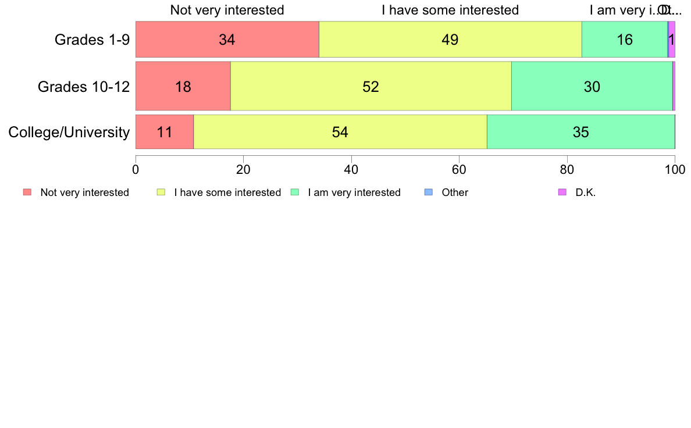Select the Grades 1-9 red segment labeled 34
This screenshot has width=691, height=428.
point(227,39)
